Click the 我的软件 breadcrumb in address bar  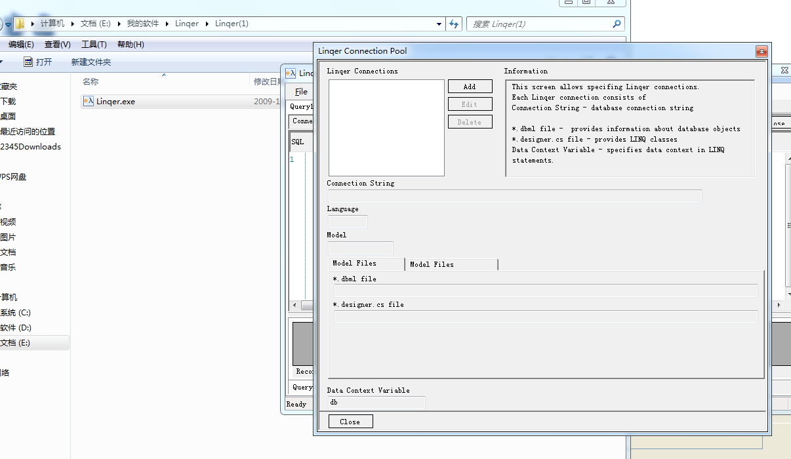pos(143,24)
